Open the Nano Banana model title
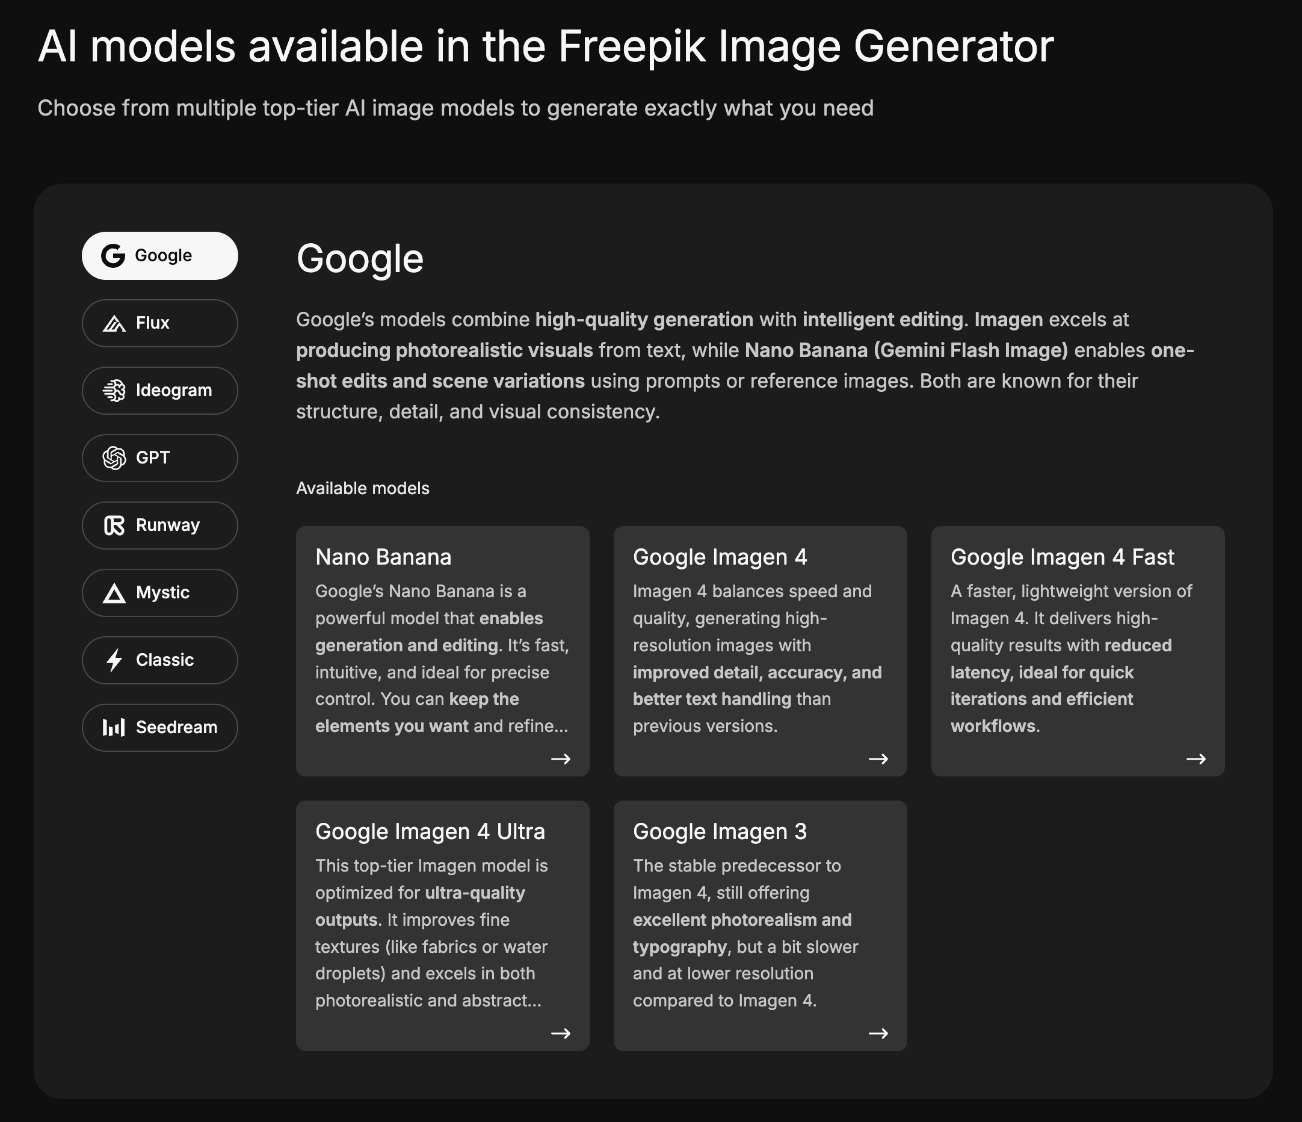Viewport: 1302px width, 1122px height. [x=383, y=557]
